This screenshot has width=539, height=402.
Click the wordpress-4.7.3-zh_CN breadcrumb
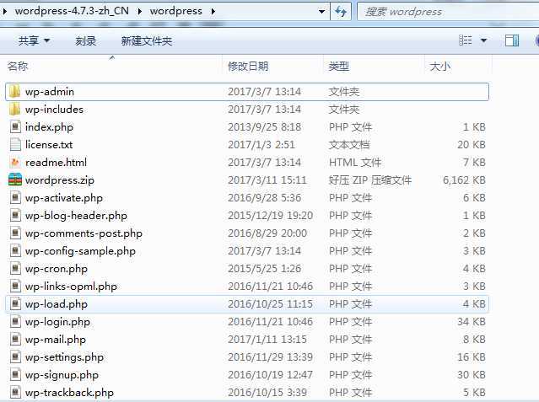[x=72, y=11]
